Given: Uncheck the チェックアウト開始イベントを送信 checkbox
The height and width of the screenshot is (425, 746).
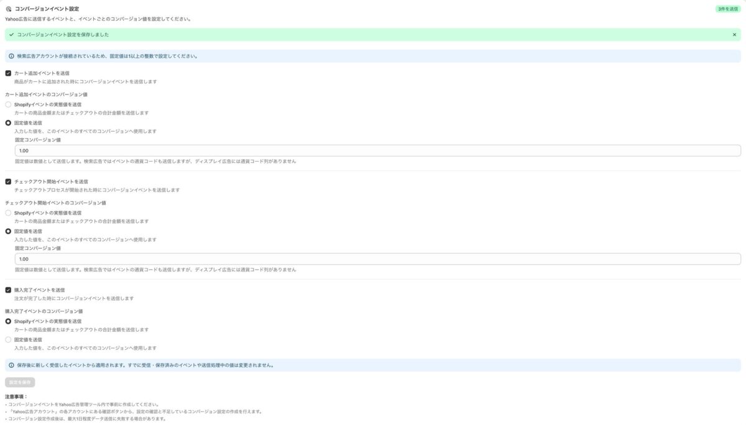Looking at the screenshot, I should pyautogui.click(x=8, y=181).
